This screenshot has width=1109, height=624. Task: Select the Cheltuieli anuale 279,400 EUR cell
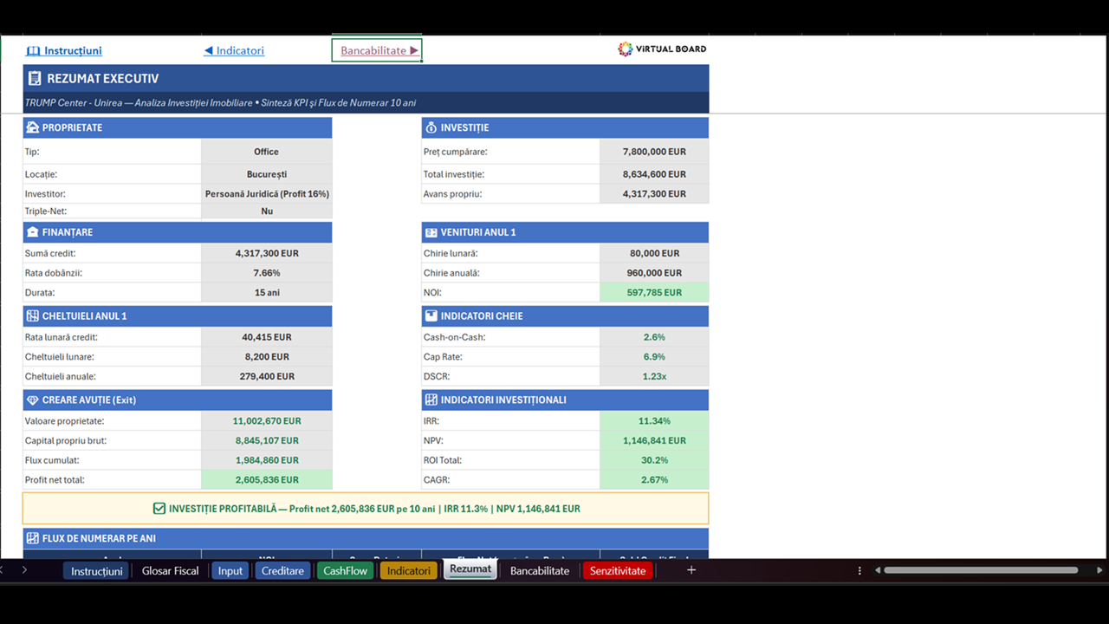pos(267,377)
